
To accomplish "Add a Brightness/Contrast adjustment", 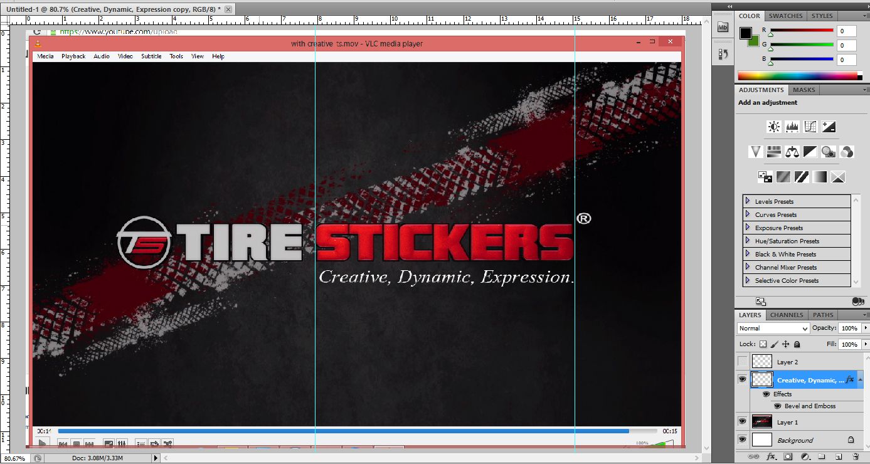I will coord(774,127).
